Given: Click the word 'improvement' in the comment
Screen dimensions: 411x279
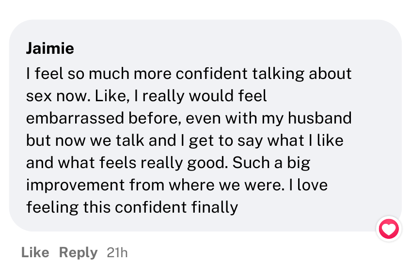Looking at the screenshot, I should [x=75, y=186].
